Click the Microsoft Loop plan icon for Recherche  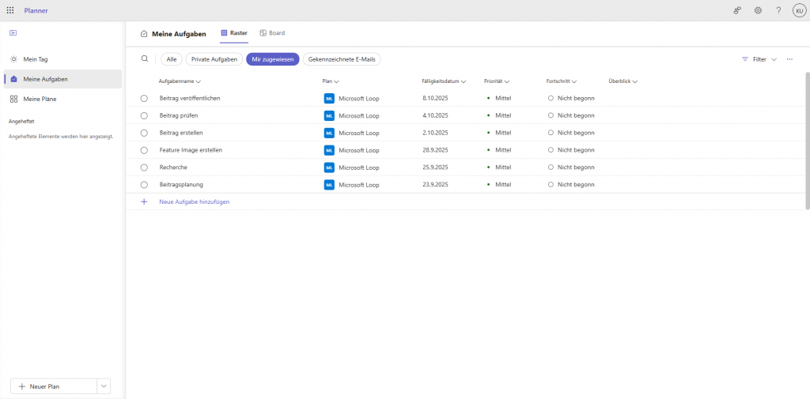[329, 168]
